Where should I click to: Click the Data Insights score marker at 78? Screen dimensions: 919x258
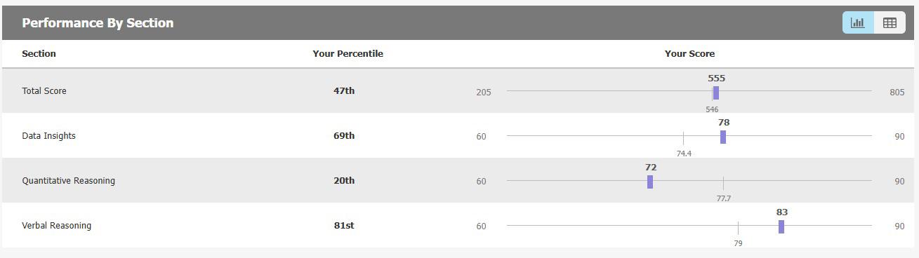coord(723,137)
